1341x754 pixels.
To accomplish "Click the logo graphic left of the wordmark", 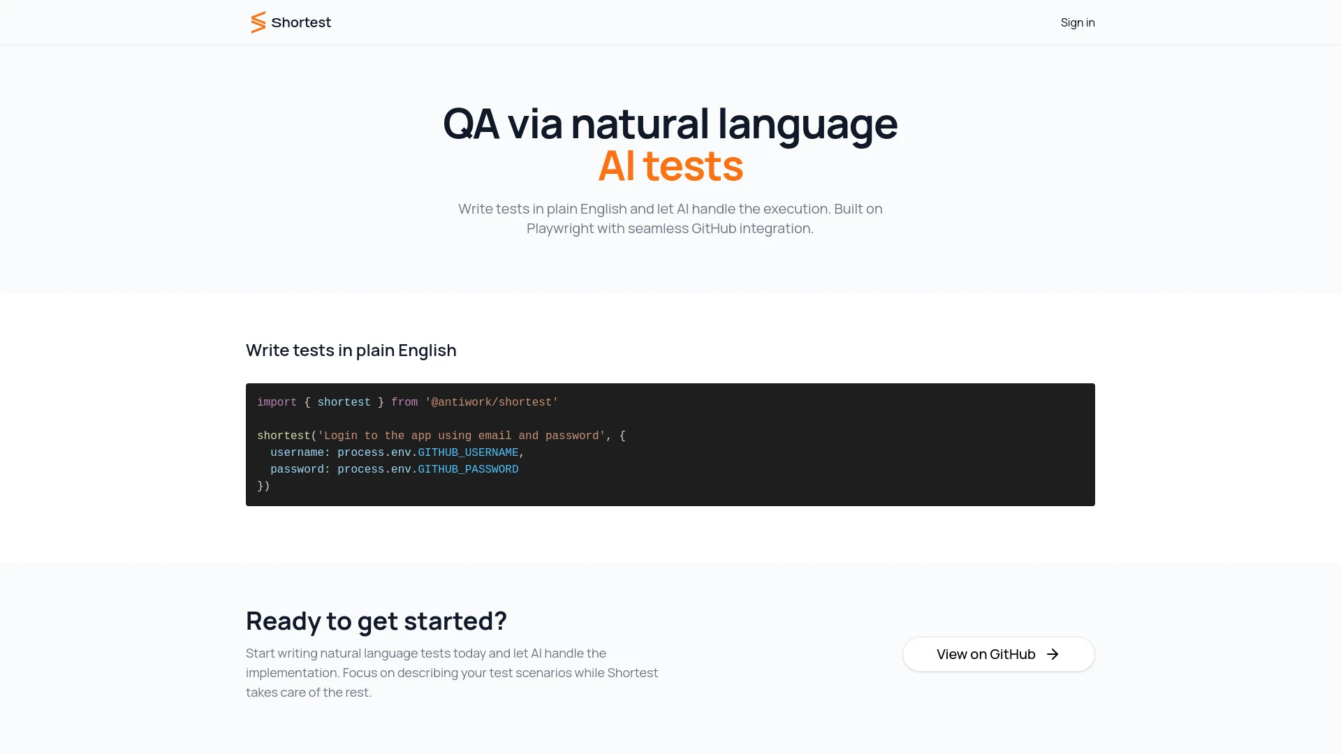I will tap(257, 22).
